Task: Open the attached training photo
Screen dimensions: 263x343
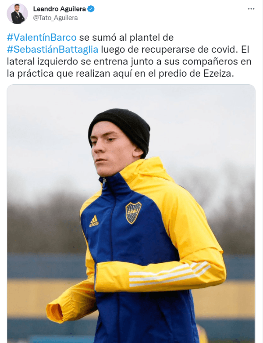Action: click(x=131, y=214)
